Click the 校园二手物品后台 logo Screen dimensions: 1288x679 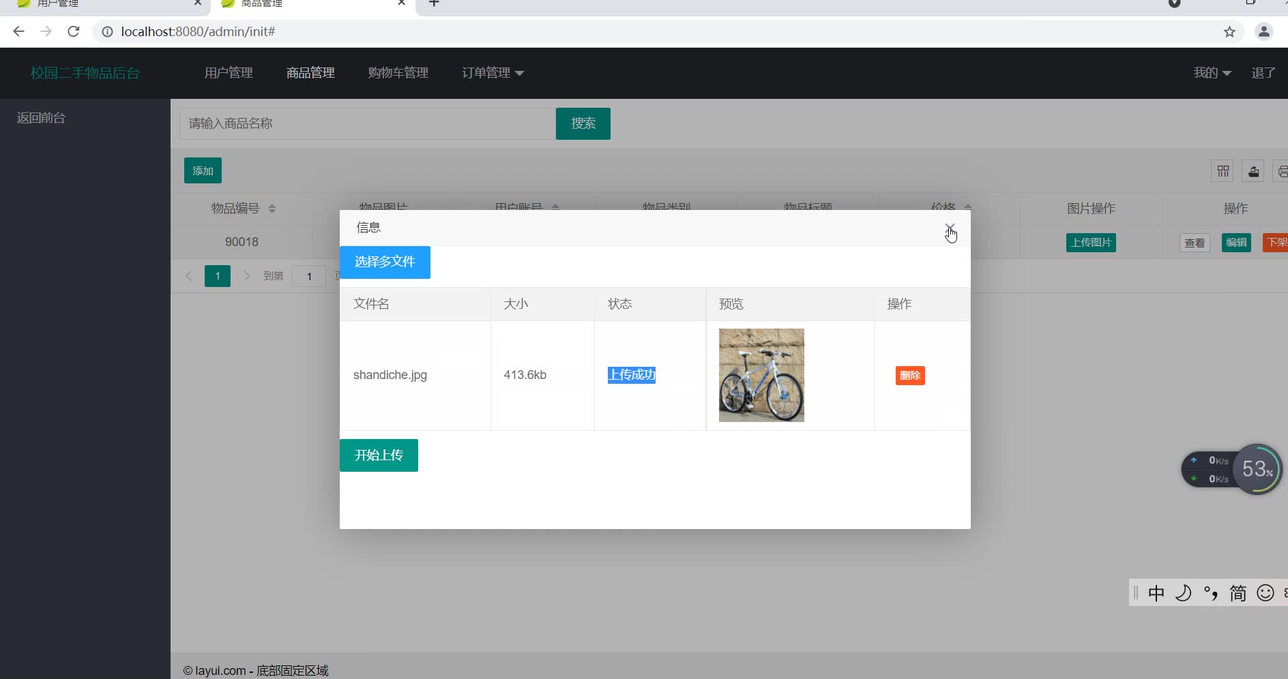tap(85, 73)
